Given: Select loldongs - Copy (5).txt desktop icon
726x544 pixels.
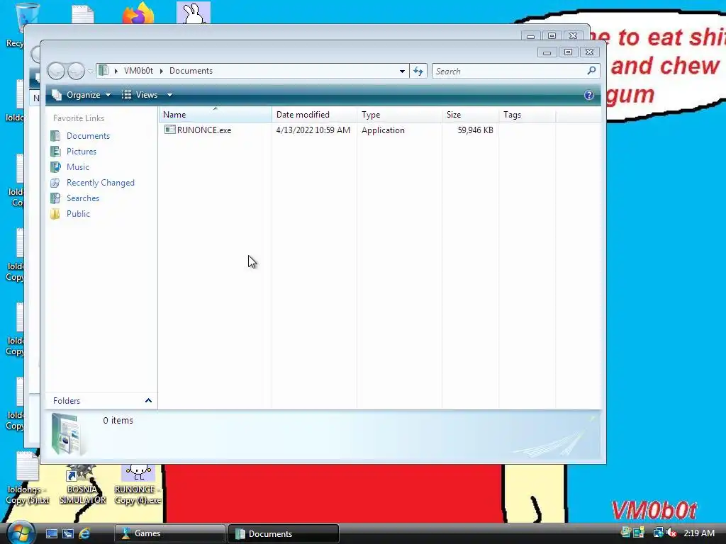Looking at the screenshot, I should coord(27,479).
